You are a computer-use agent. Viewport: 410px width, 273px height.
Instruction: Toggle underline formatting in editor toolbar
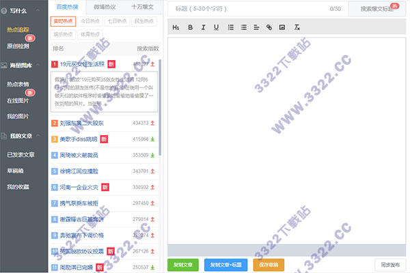216,27
